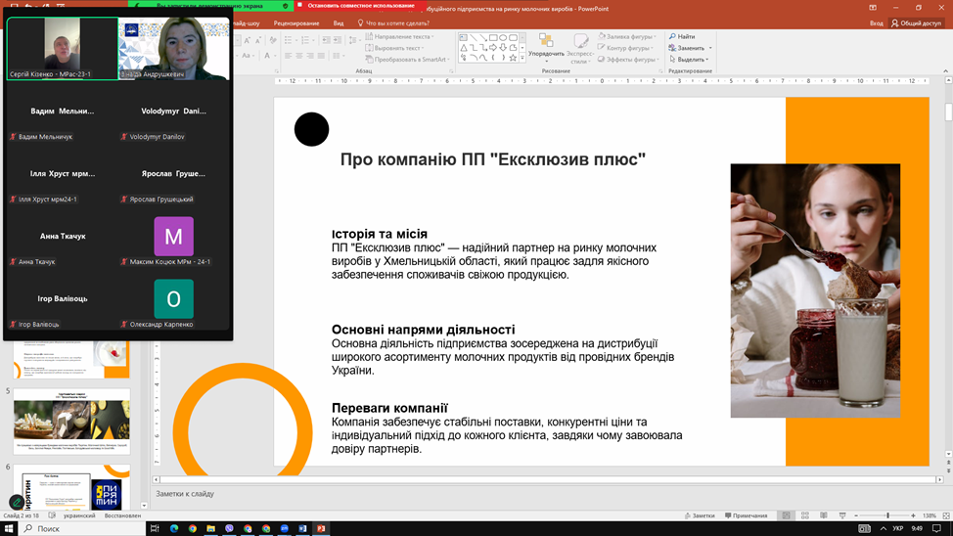
Task: Select the text box shape in the gallery
Action: 464,38
